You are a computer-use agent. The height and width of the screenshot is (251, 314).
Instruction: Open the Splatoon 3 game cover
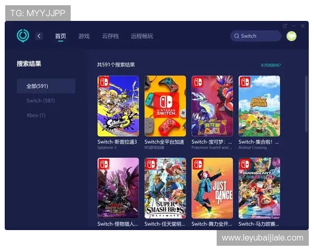tap(118, 106)
